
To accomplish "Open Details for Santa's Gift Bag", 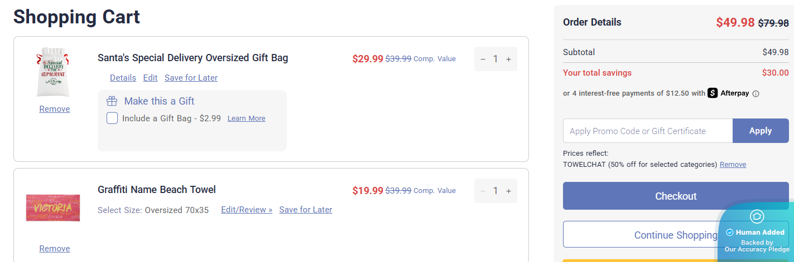I will coord(123,78).
